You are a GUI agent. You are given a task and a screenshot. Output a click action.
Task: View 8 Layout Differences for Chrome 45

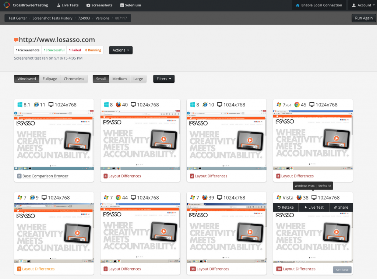click(295, 176)
